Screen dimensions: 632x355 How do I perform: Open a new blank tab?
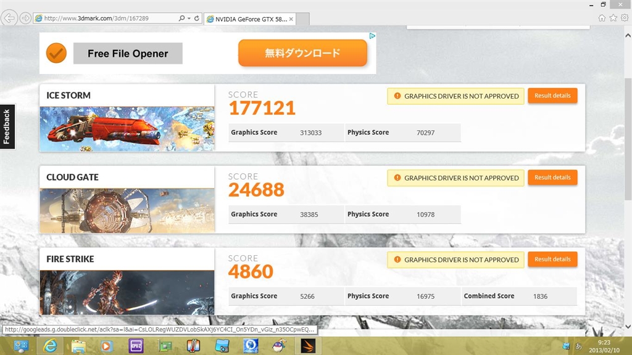[x=303, y=19]
